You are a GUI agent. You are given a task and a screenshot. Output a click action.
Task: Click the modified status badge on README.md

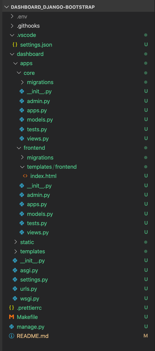pos(146,336)
